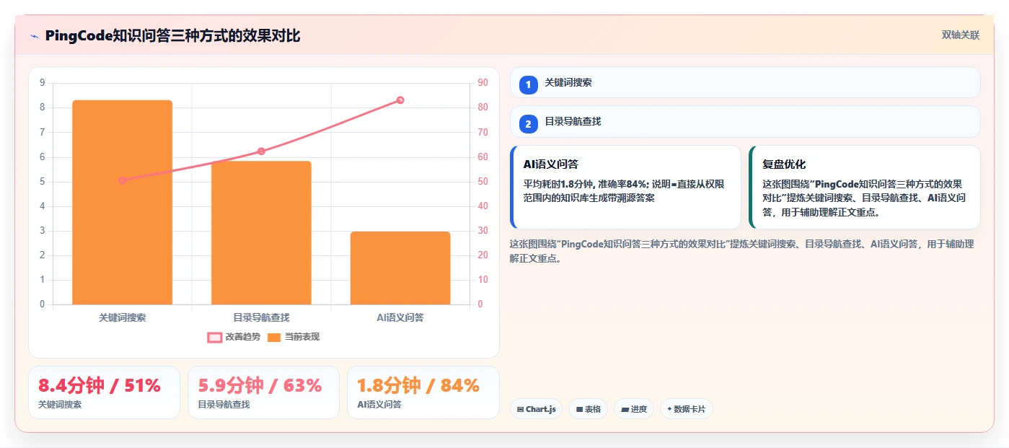
Task: Click the 数据卡片 tag
Action: (687, 409)
